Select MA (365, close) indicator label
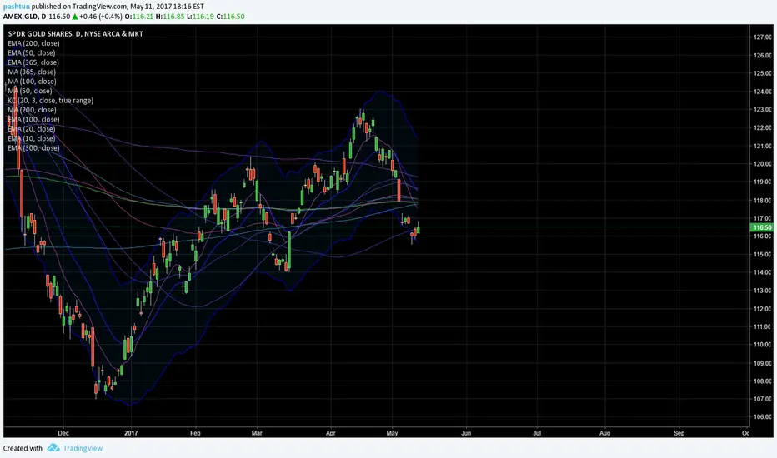This screenshot has width=777, height=458. (32, 72)
